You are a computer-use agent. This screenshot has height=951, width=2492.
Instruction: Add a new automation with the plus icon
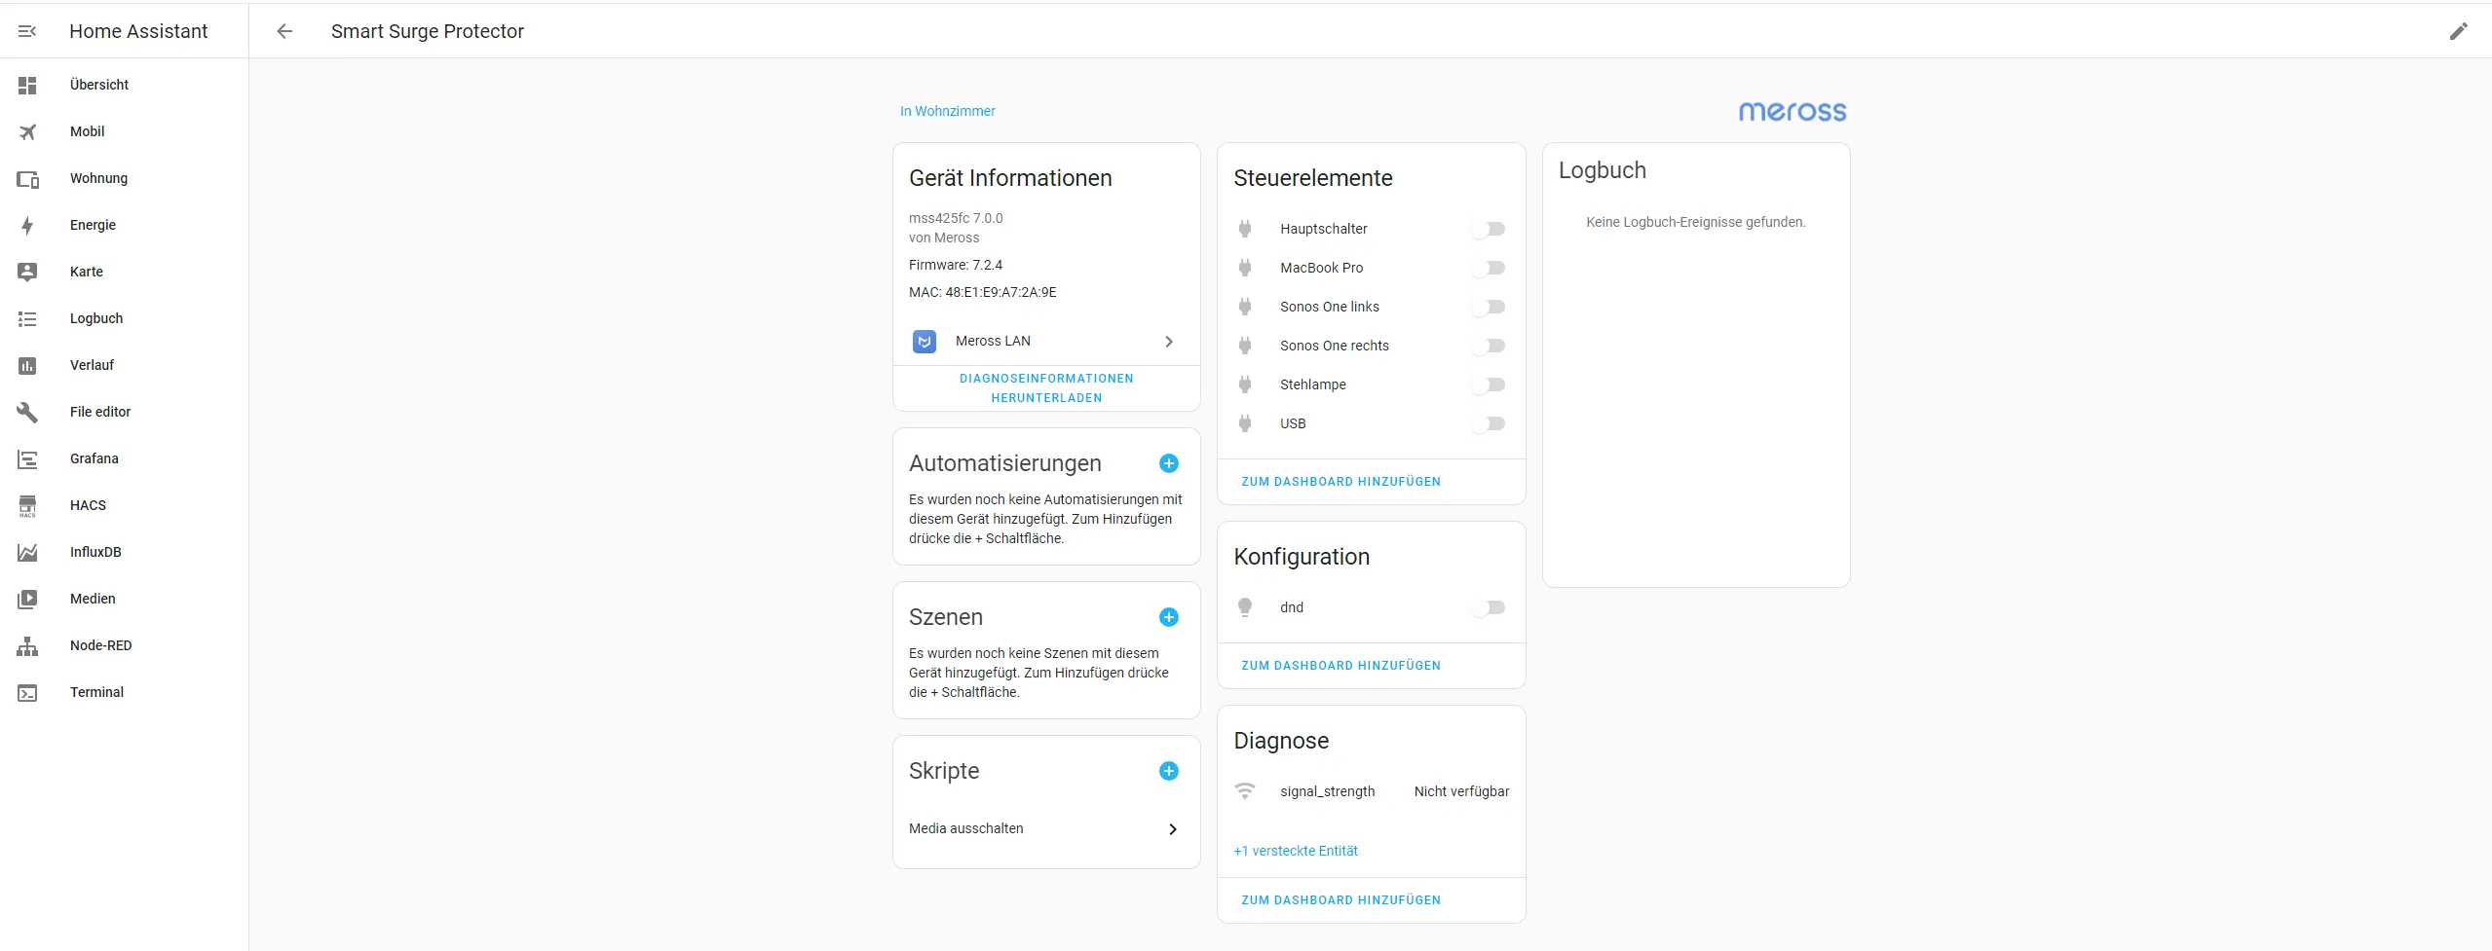(1168, 463)
